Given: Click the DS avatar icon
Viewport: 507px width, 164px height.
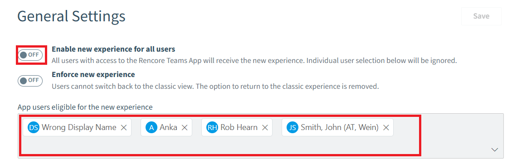Looking at the screenshot, I should pos(34,127).
